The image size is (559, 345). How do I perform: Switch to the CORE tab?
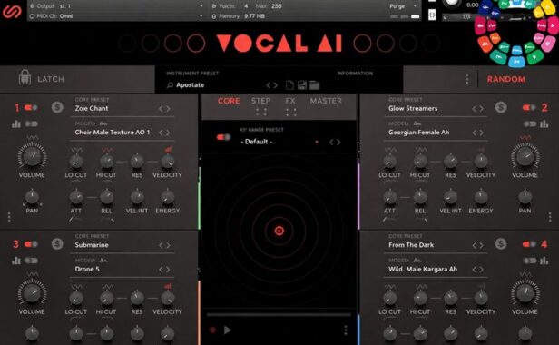pos(229,101)
